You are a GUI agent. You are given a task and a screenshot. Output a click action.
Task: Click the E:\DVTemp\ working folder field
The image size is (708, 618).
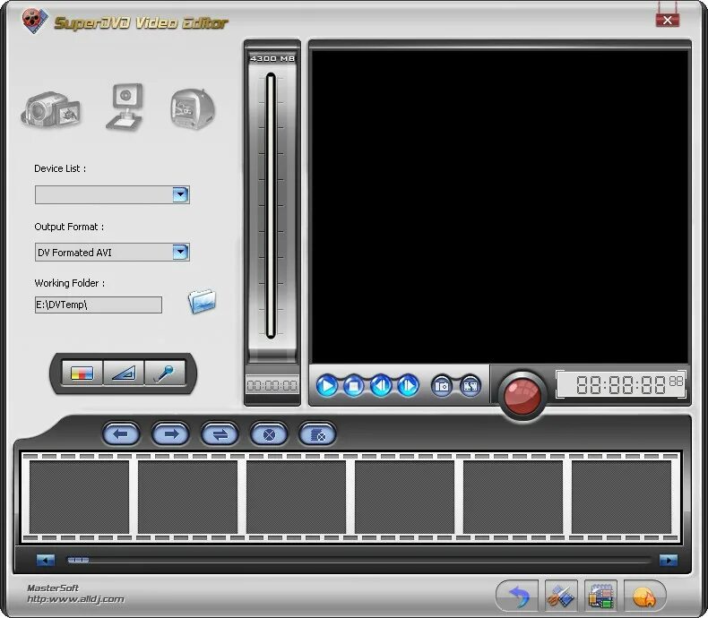pyautogui.click(x=99, y=305)
